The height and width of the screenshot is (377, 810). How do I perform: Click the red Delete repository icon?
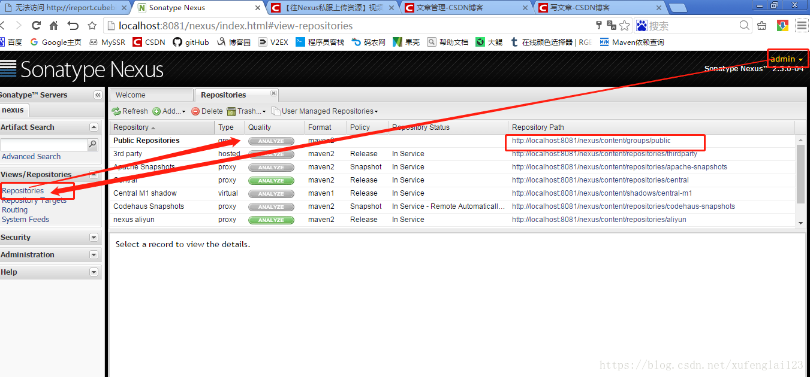195,111
